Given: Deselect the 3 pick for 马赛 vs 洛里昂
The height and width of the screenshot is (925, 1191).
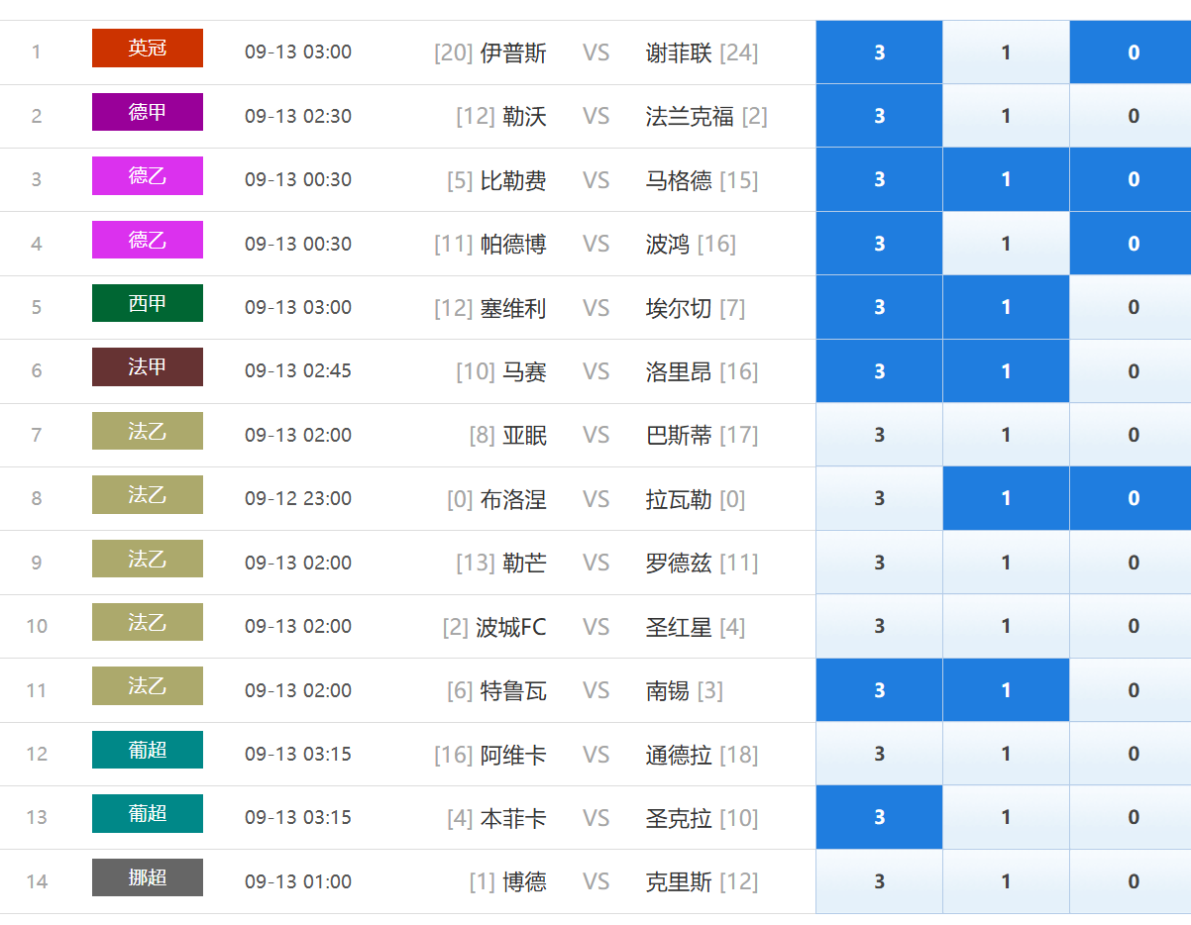Looking at the screenshot, I should [x=879, y=371].
